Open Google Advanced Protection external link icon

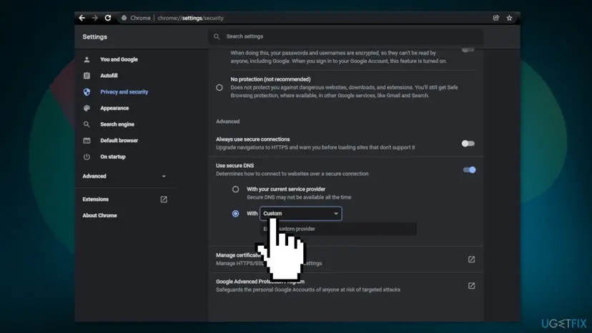pyautogui.click(x=472, y=286)
